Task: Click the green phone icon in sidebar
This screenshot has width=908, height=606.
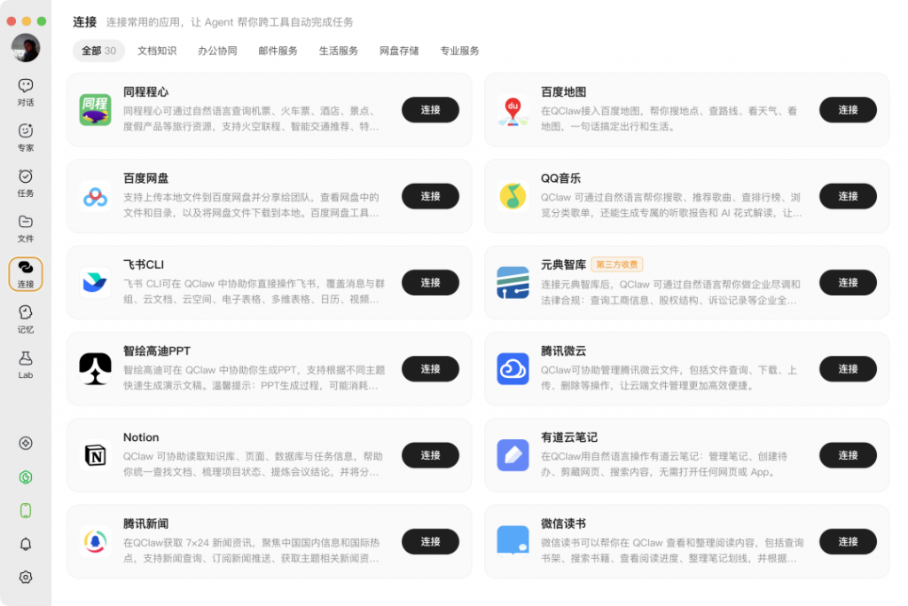Action: (x=26, y=510)
